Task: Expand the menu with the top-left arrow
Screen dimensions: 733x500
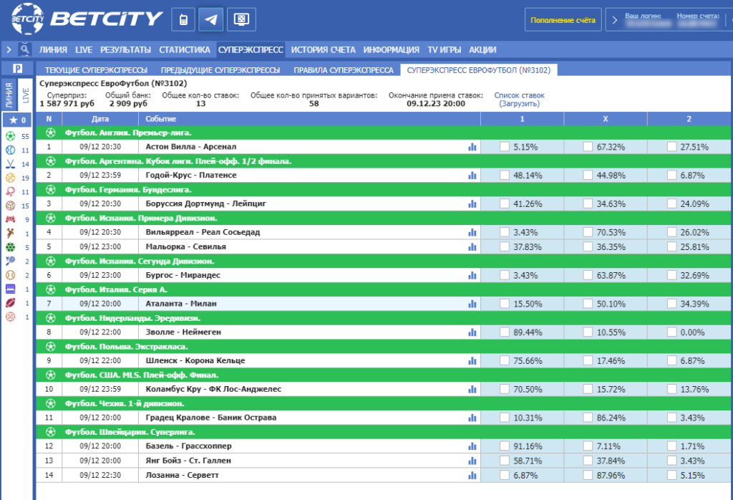Action: (x=9, y=49)
